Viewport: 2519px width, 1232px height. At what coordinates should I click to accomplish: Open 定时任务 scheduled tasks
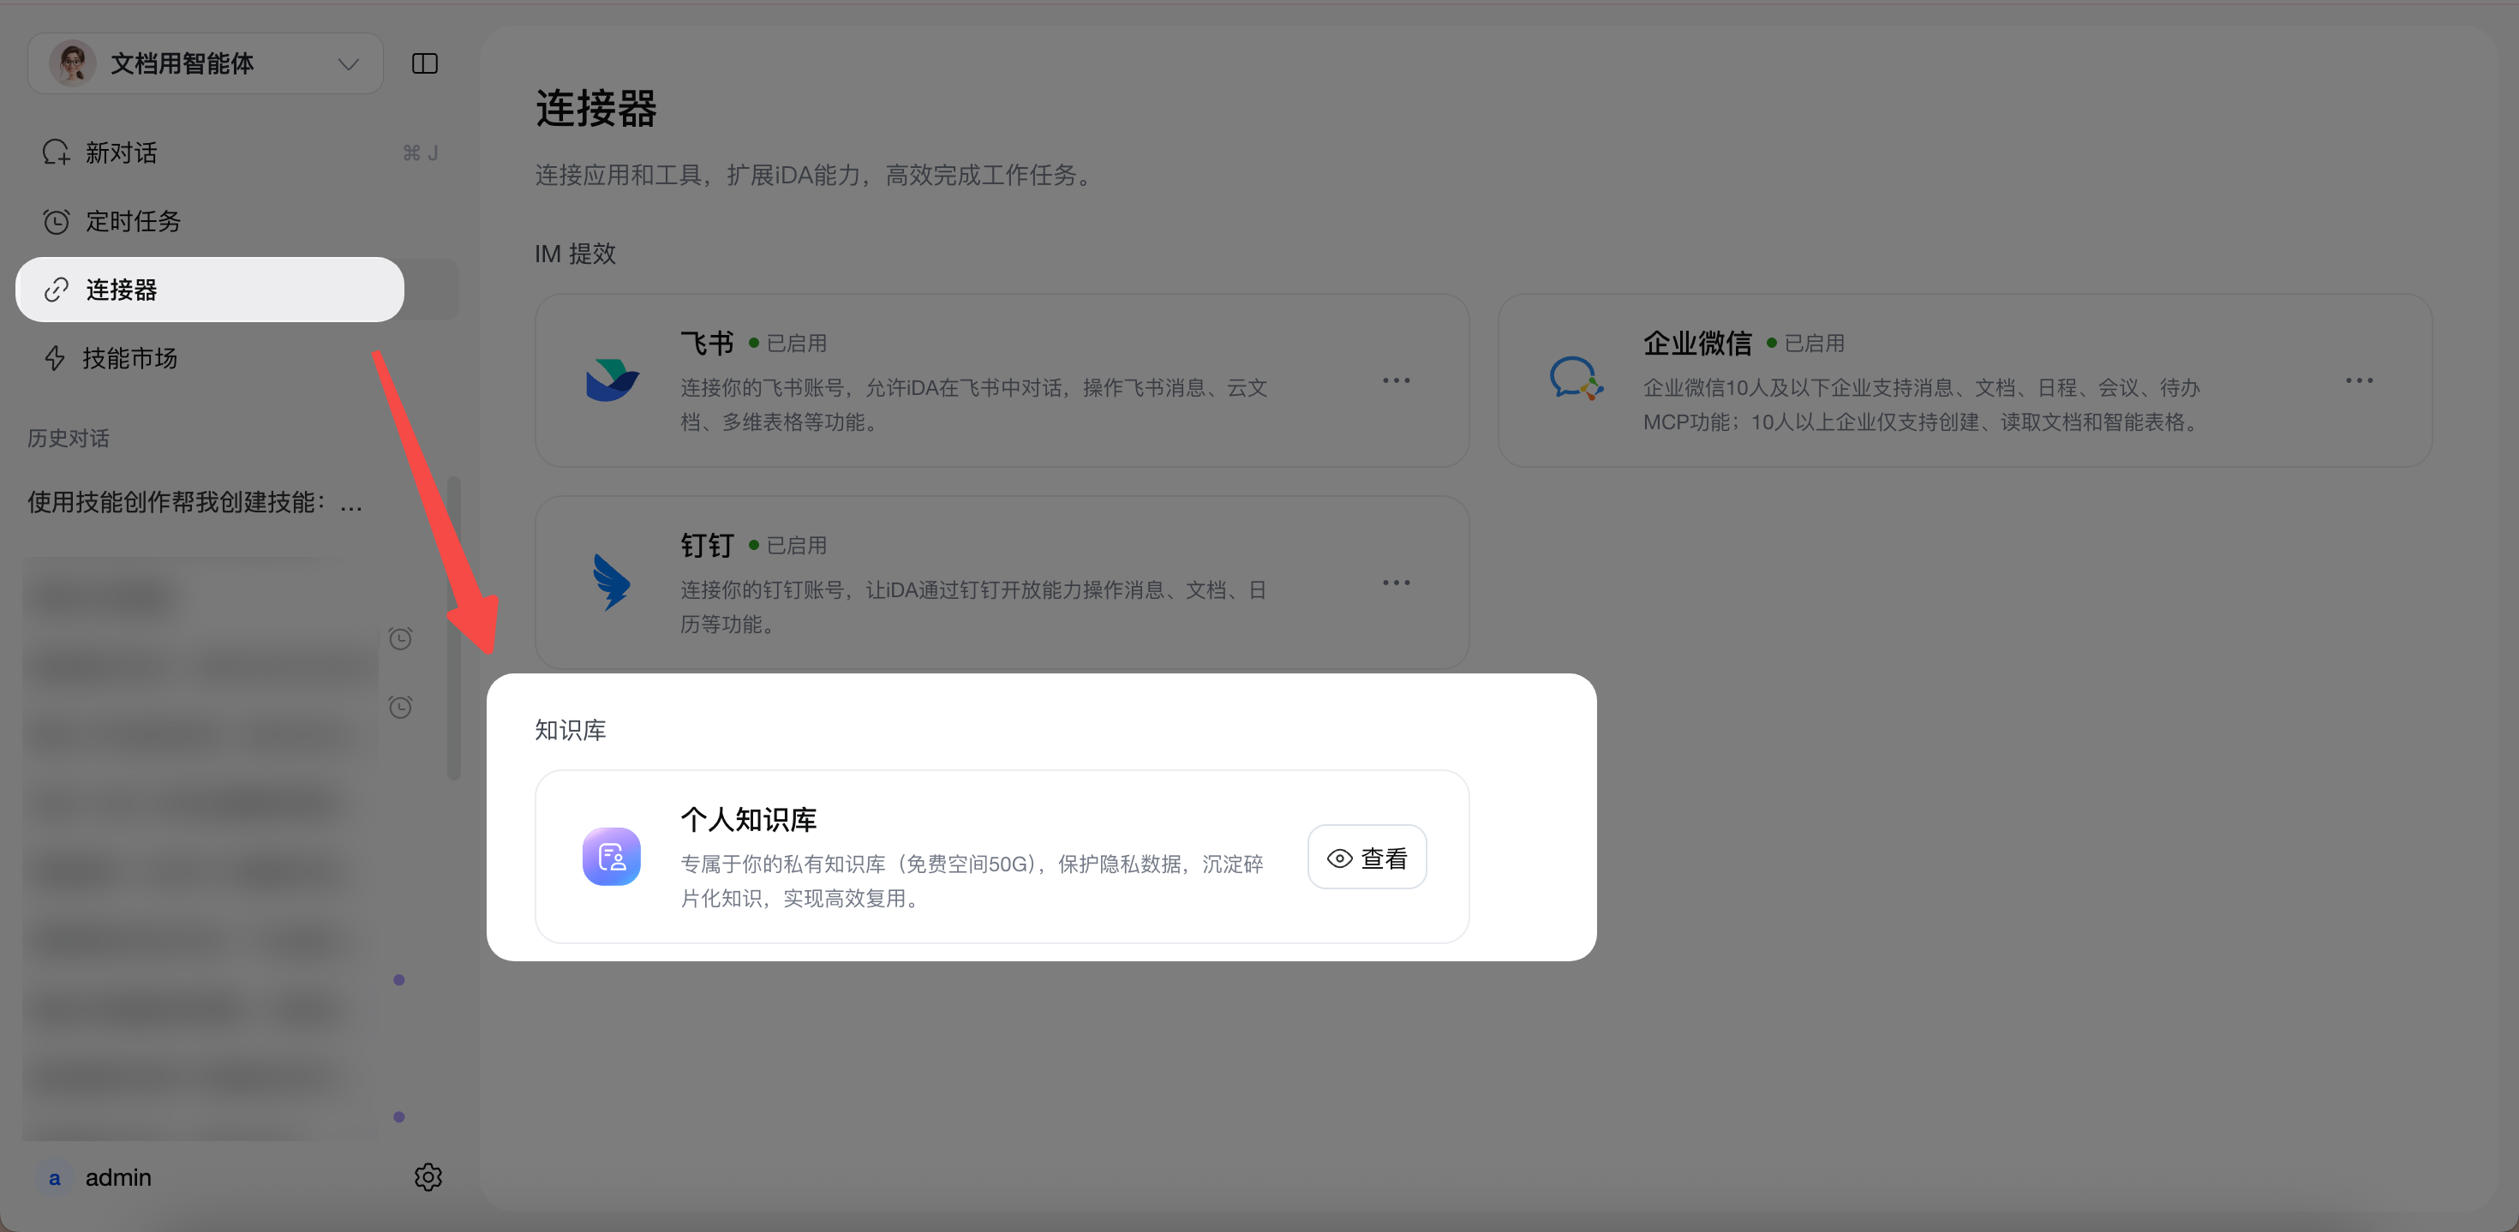click(x=240, y=221)
